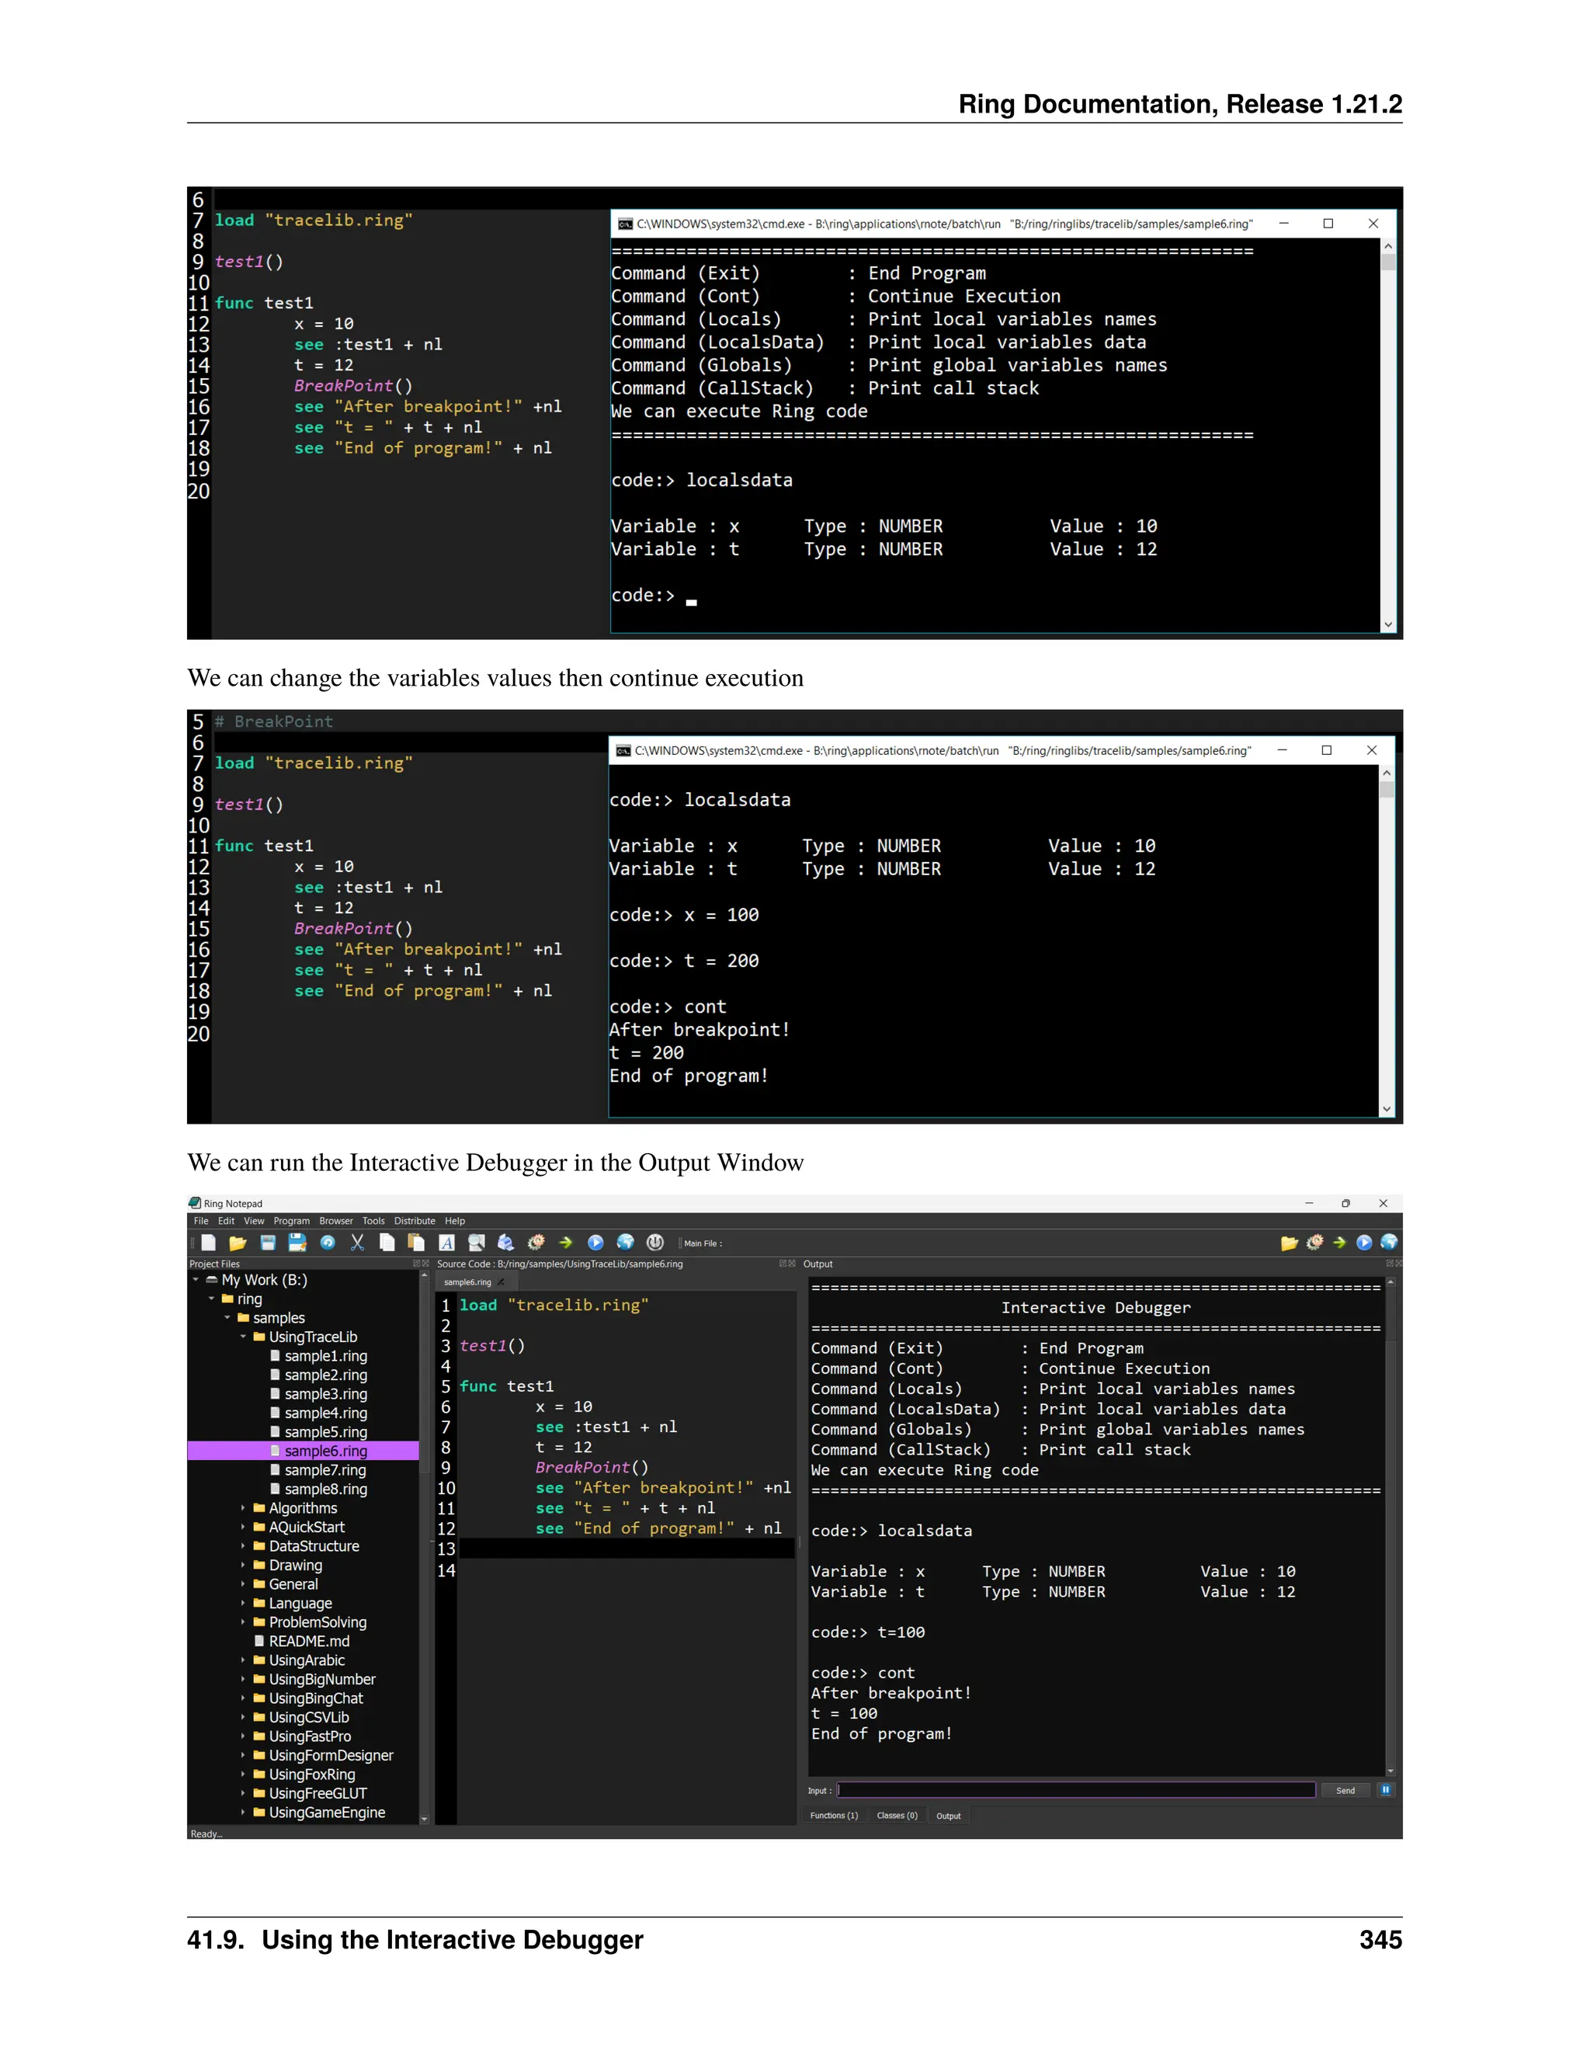1590x2058 pixels.
Task: Click the Debug gear icon
Action: [x=536, y=1243]
